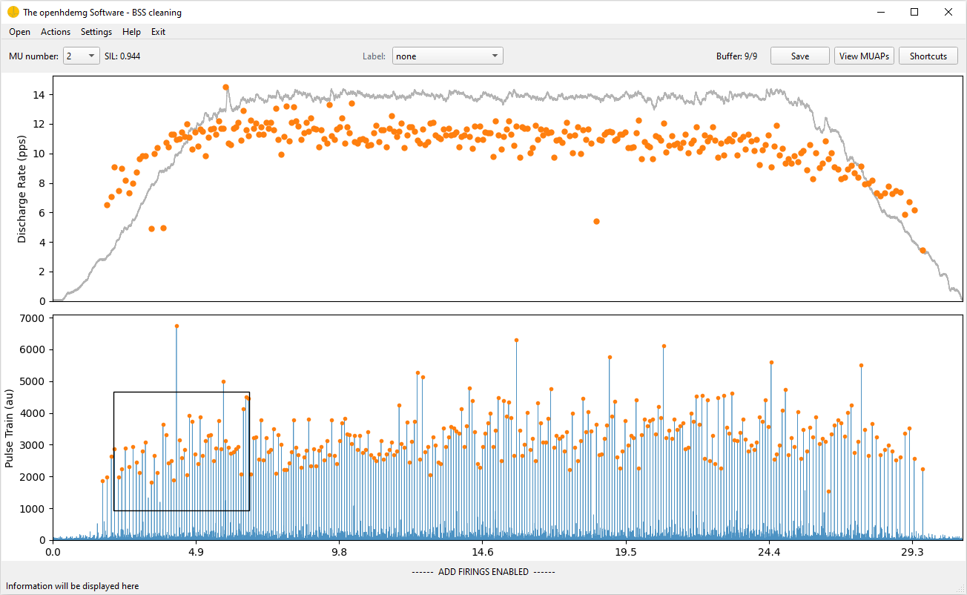
Task: Open the Open menu
Action: coord(19,32)
